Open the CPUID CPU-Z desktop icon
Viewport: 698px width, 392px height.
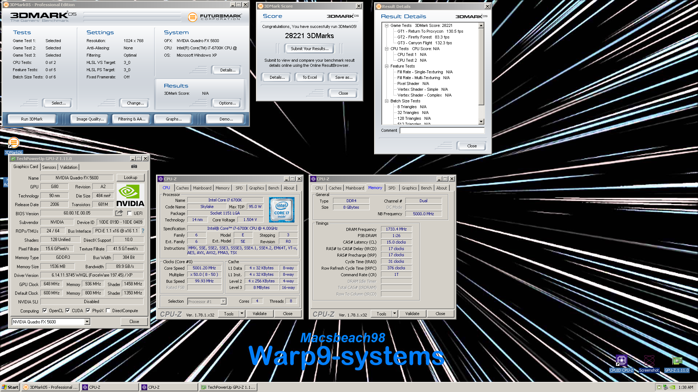(x=621, y=364)
